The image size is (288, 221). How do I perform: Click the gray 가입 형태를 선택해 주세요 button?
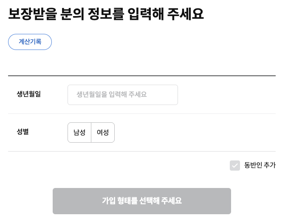[142, 201]
